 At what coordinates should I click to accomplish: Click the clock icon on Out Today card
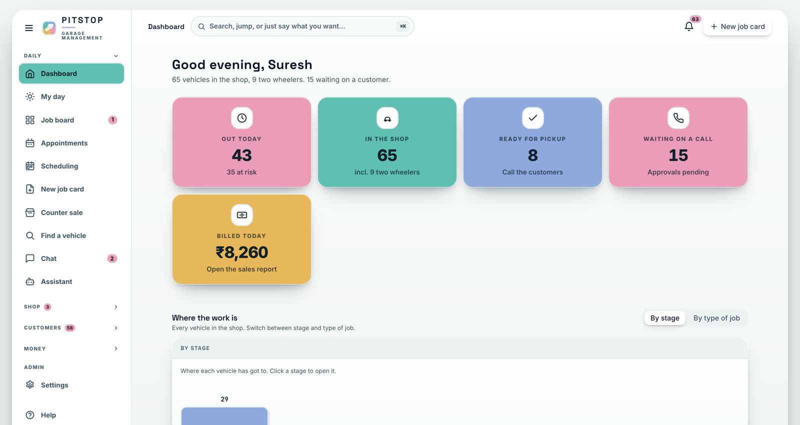(x=242, y=118)
